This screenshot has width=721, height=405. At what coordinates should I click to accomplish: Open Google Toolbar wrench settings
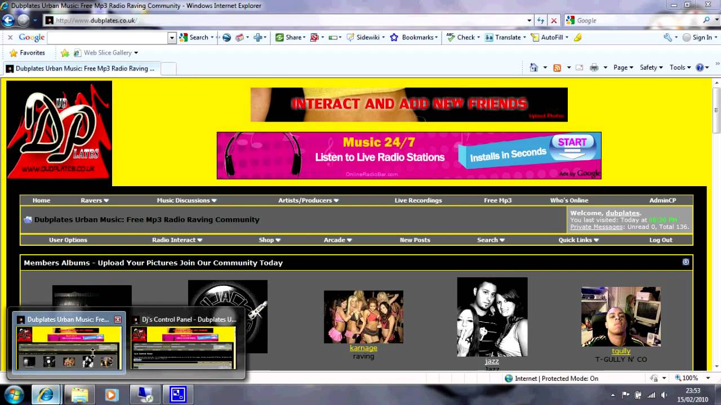pos(667,37)
